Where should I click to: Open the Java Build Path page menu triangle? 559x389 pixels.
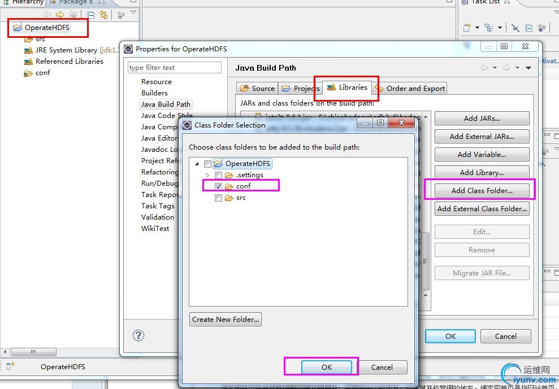pos(528,68)
